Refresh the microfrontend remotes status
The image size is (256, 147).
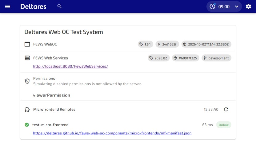226,109
